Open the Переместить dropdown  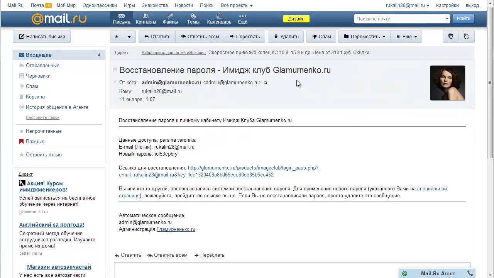[365, 37]
